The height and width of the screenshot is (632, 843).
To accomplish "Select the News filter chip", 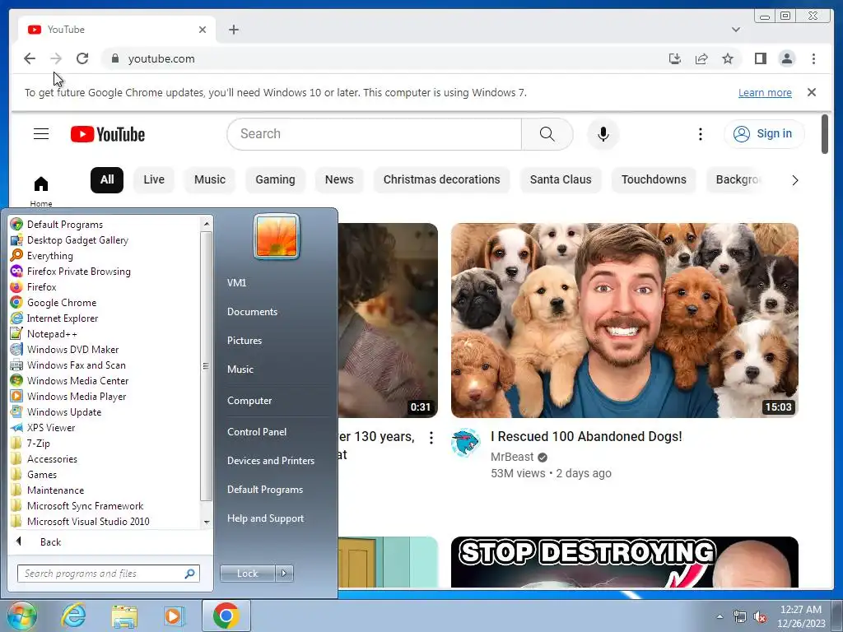I will [339, 179].
